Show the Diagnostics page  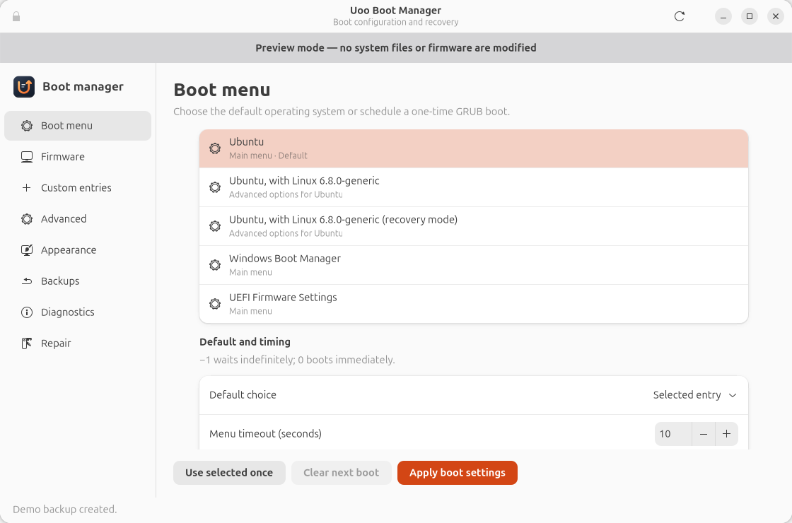point(78,312)
